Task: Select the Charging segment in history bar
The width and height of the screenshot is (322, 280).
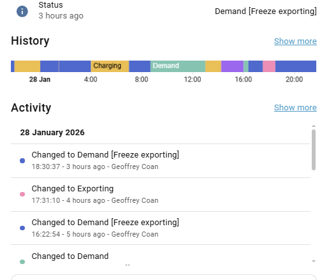Action: [110, 66]
